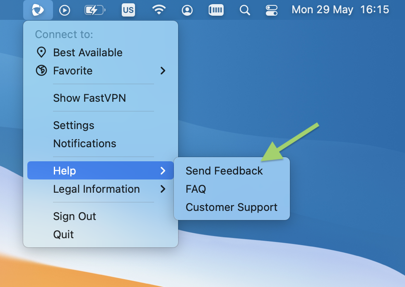This screenshot has width=405, height=287.
Task: Open Legal Information menu entry
Action: 101,189
